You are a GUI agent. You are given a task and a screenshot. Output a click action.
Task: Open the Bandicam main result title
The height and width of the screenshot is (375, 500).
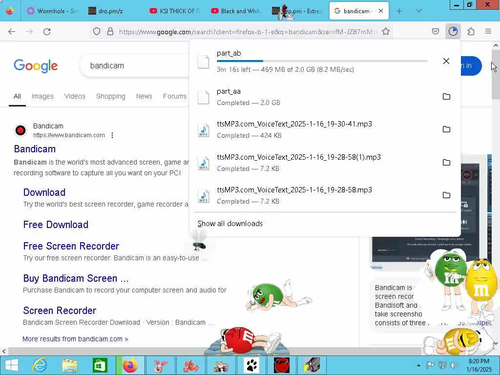tap(35, 149)
